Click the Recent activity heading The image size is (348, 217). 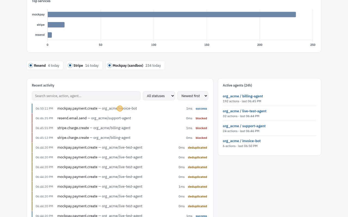pyautogui.click(x=43, y=85)
